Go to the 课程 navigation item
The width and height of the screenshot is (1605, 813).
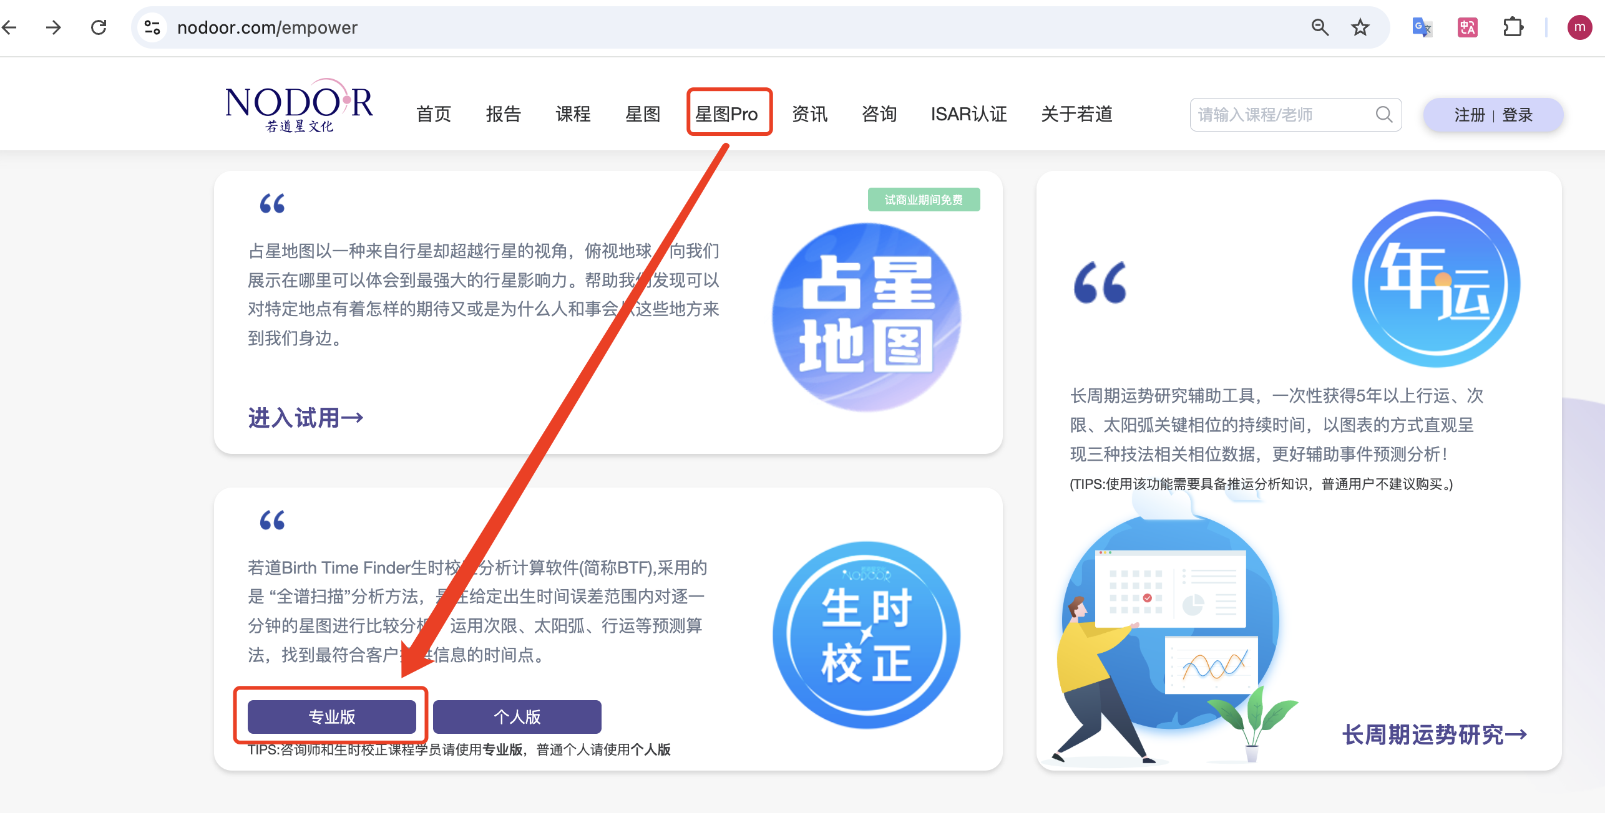573,114
